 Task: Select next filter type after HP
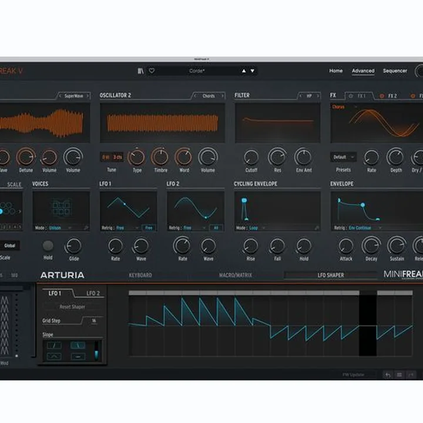pos(318,96)
